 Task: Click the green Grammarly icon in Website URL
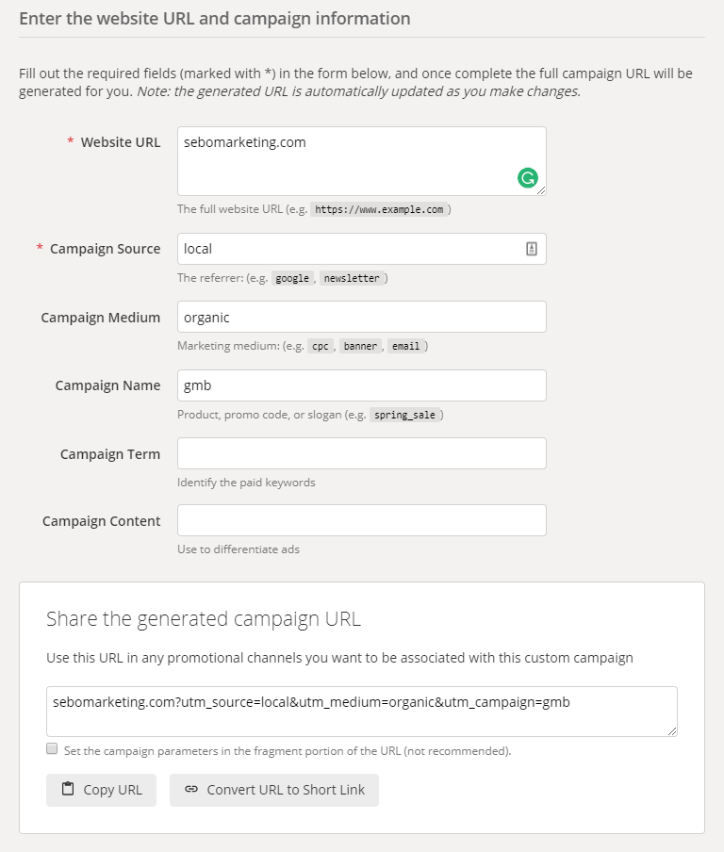[x=527, y=178]
